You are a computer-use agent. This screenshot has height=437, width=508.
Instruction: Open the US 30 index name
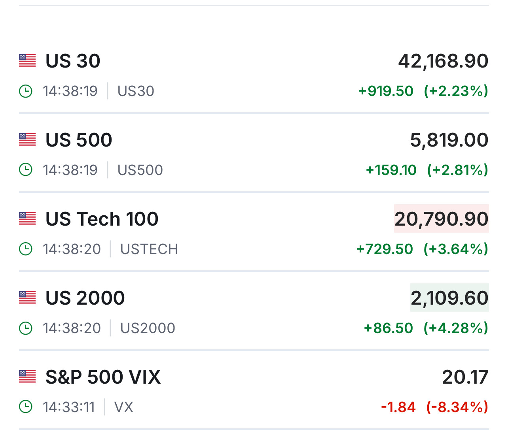pos(73,61)
